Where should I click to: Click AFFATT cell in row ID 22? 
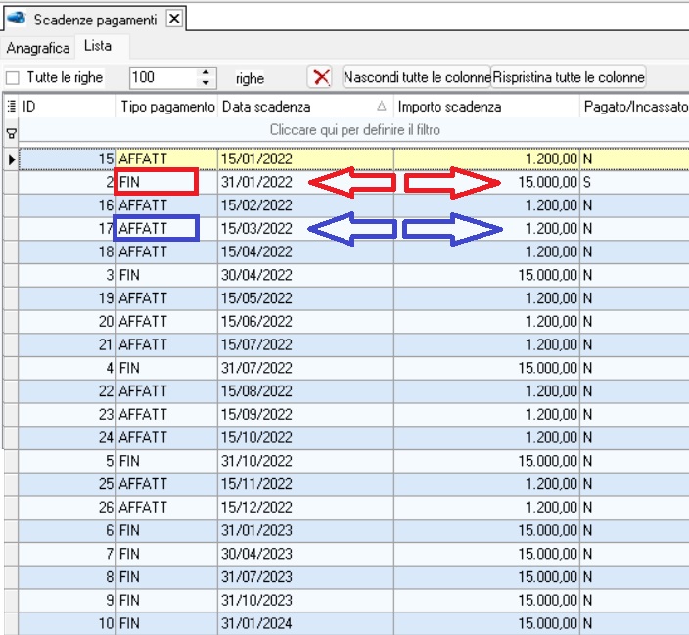[x=167, y=391]
